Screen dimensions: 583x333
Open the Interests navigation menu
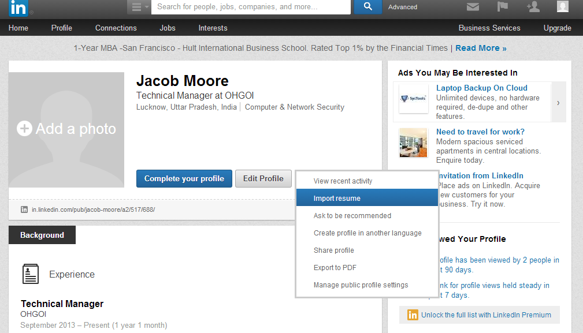[213, 28]
